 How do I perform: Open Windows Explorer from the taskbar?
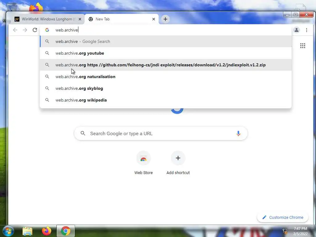point(27,231)
